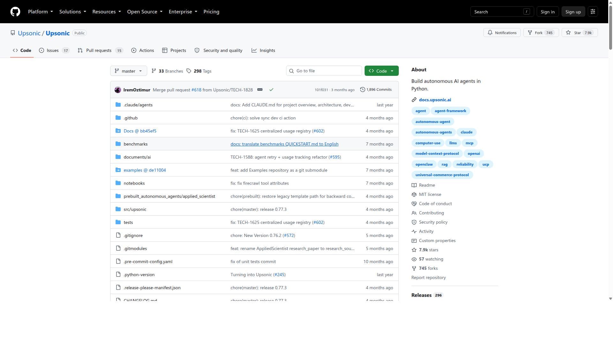
Task: Expand the Resources menu
Action: [107, 12]
